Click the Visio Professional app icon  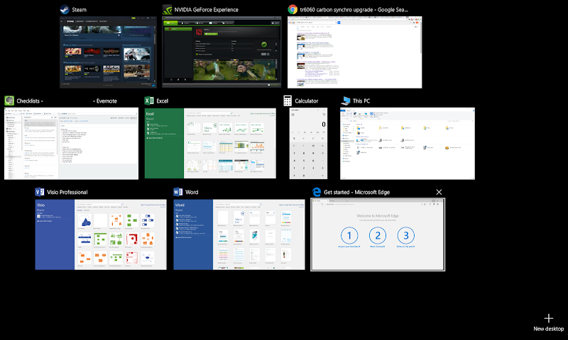click(40, 192)
